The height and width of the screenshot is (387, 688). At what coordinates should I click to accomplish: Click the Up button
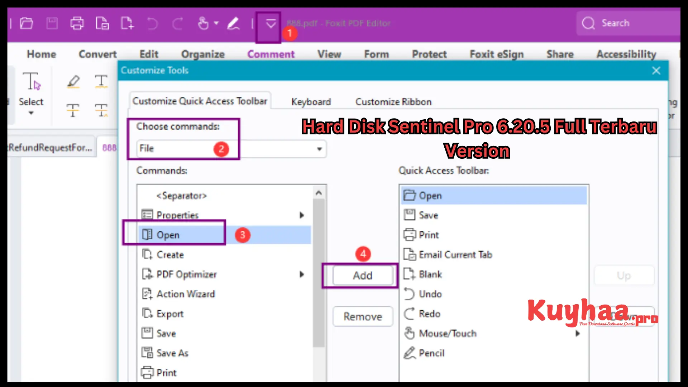pos(624,276)
